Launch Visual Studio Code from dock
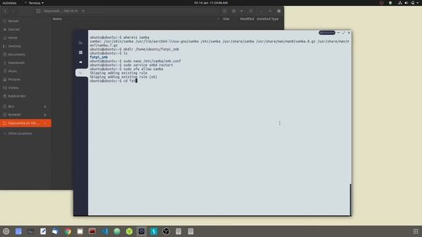The width and height of the screenshot is (422, 237). pos(105,231)
